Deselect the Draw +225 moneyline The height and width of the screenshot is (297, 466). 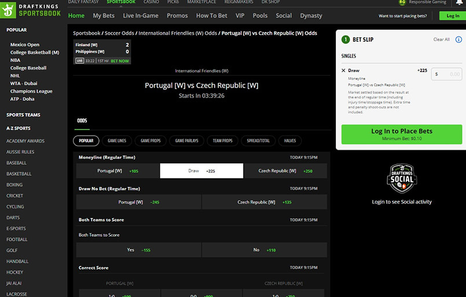[201, 171]
